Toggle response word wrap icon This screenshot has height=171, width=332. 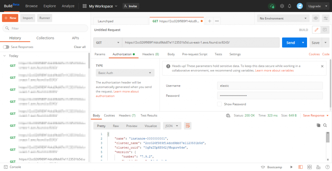pyautogui.click(x=187, y=126)
